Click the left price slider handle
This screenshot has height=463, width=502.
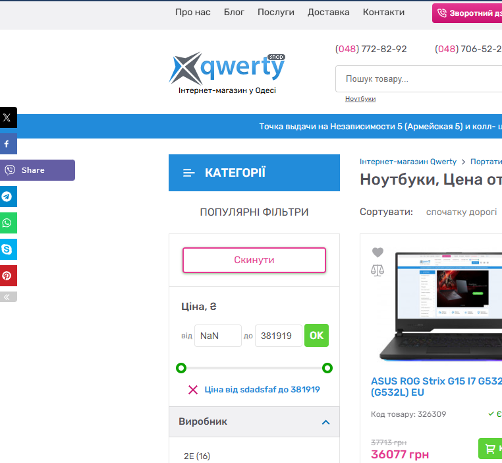click(181, 368)
